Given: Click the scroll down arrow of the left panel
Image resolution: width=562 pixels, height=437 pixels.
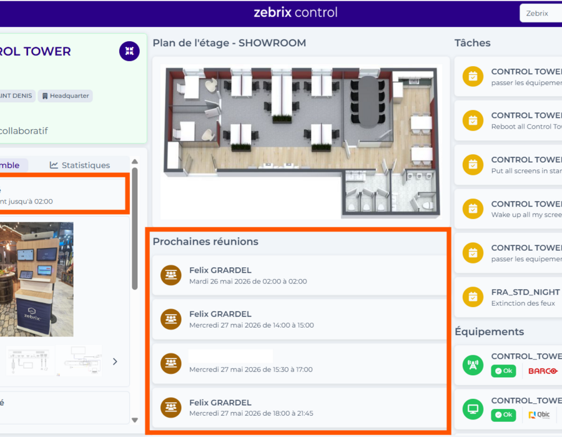Looking at the screenshot, I should click(135, 420).
